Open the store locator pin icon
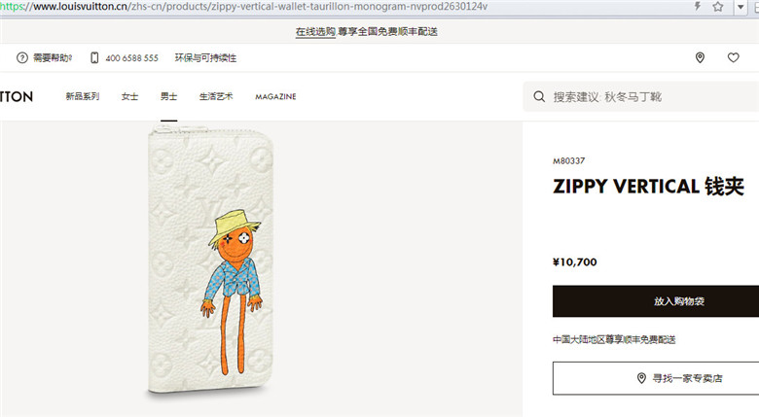The width and height of the screenshot is (759, 417). pos(700,57)
